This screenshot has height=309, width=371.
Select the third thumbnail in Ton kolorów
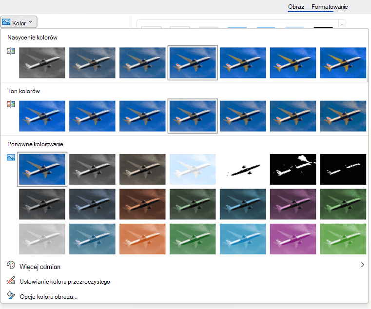[142, 116]
